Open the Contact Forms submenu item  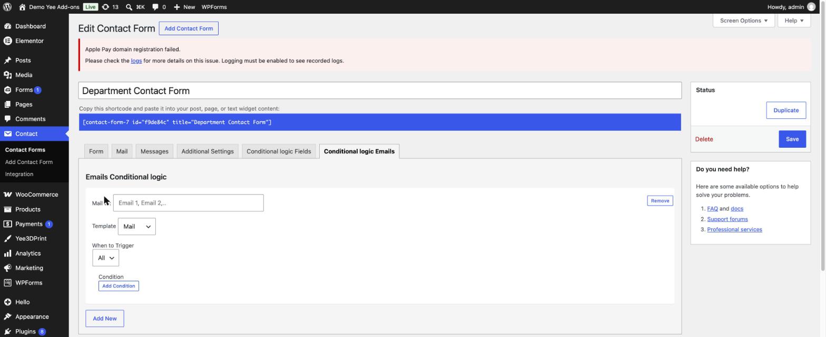[x=25, y=150]
